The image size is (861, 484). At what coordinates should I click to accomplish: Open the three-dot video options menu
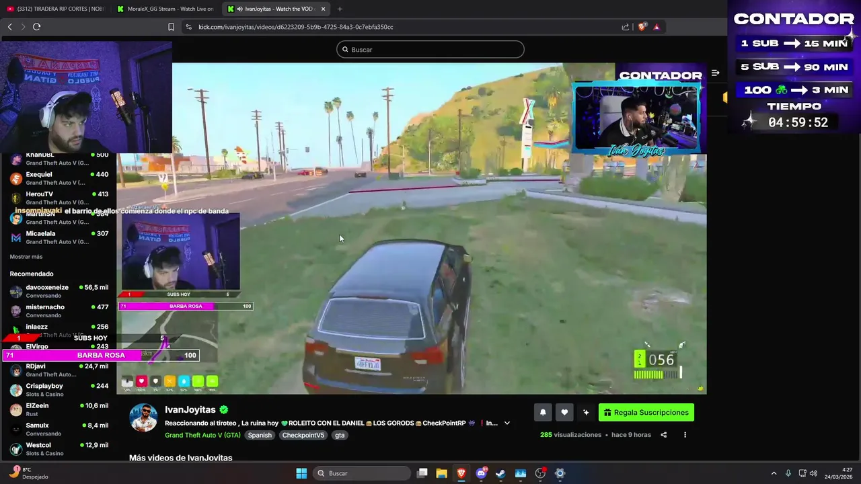[685, 435]
